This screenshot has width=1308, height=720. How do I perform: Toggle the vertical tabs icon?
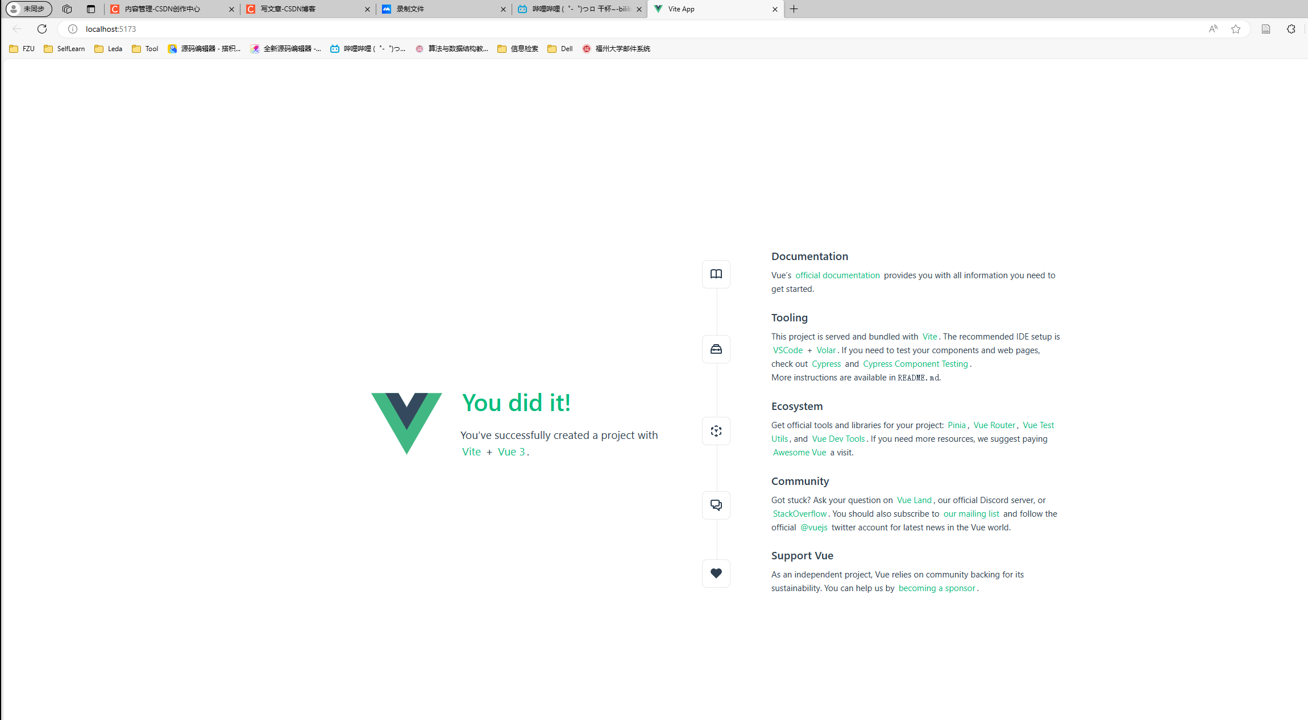[91, 9]
